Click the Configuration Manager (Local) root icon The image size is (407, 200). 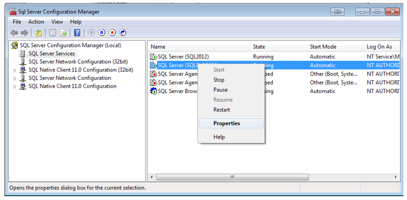pos(14,45)
